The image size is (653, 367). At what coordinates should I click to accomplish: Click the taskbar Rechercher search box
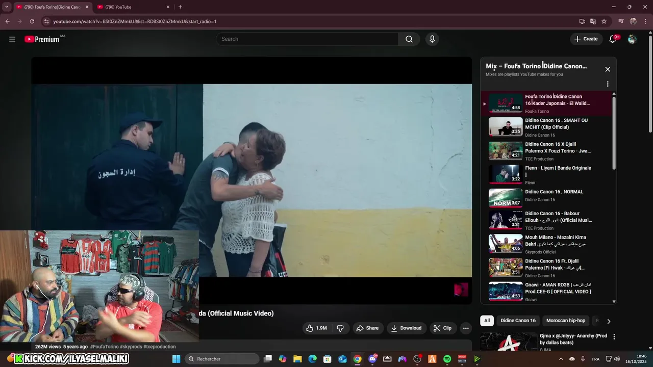(x=222, y=359)
